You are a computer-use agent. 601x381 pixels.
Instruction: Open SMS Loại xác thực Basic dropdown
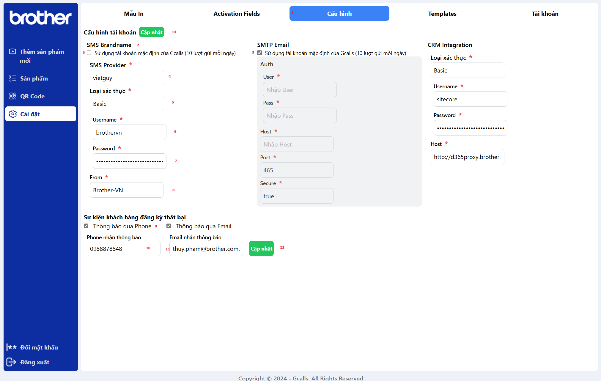[x=127, y=104]
